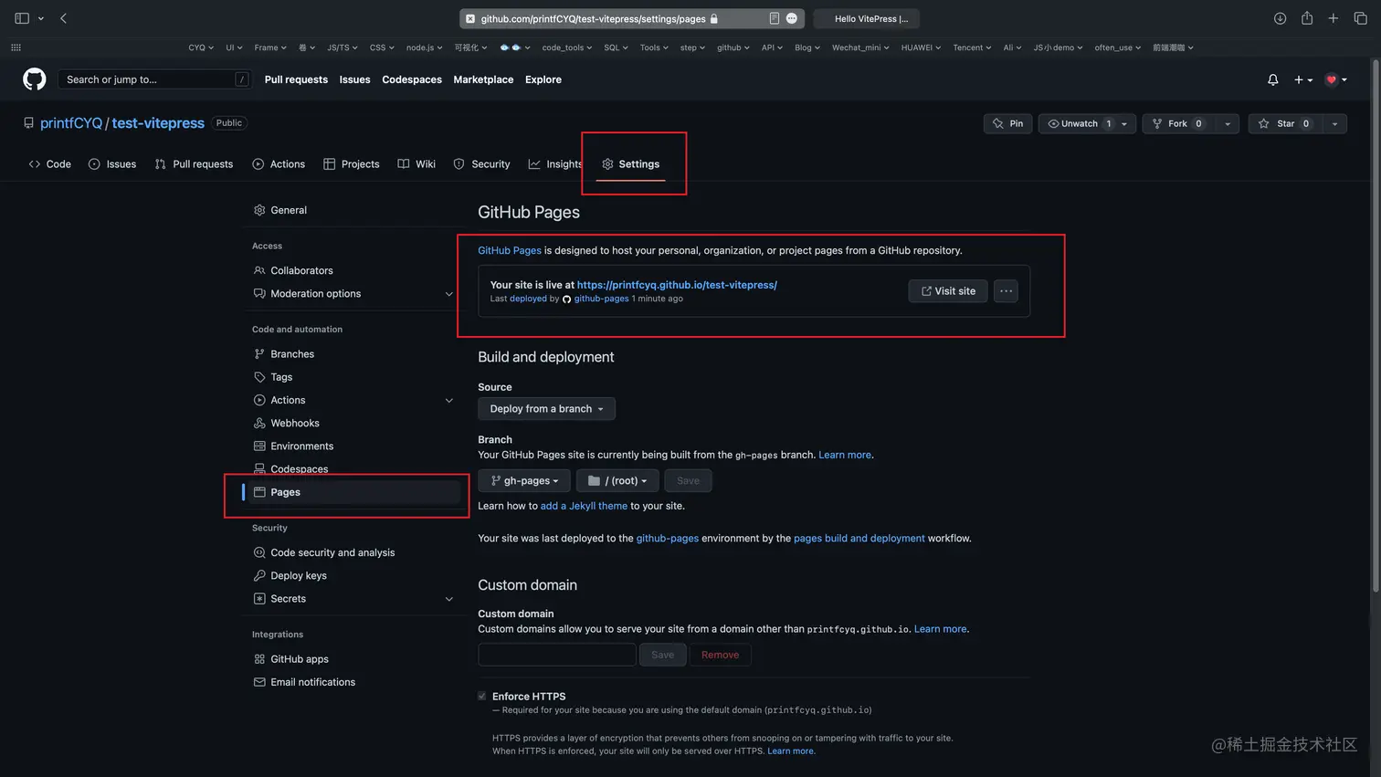Star the repository

[x=1284, y=123]
